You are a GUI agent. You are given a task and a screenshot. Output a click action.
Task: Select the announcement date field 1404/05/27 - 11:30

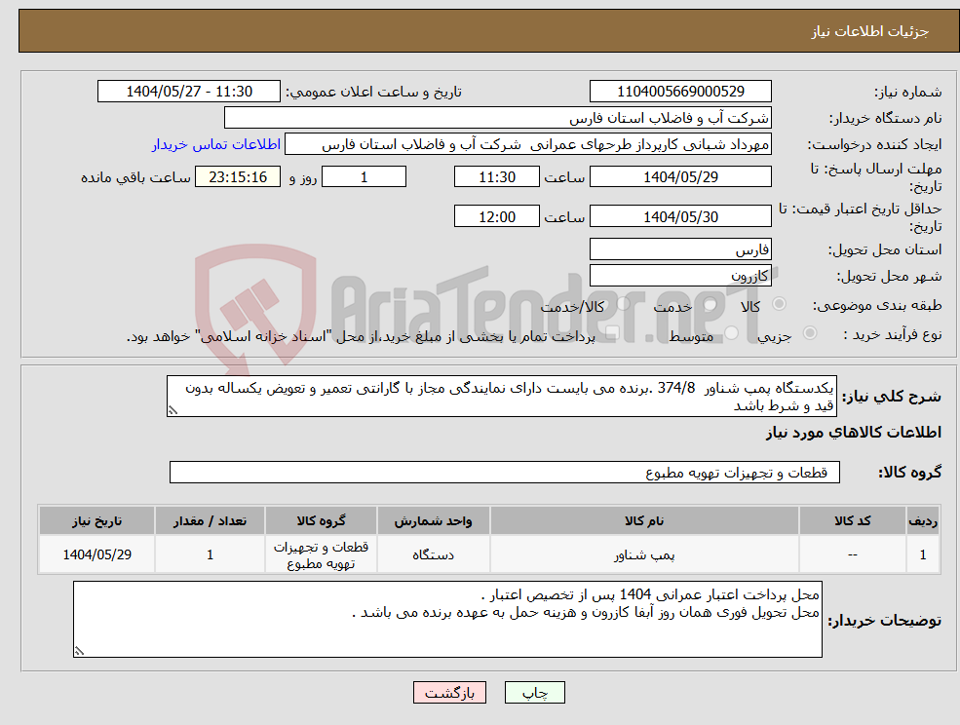(x=188, y=91)
